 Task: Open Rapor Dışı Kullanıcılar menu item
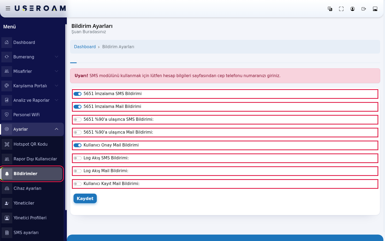tap(32, 159)
